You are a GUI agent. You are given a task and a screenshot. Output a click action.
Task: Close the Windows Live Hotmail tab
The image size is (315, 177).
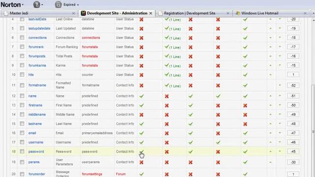305,13
